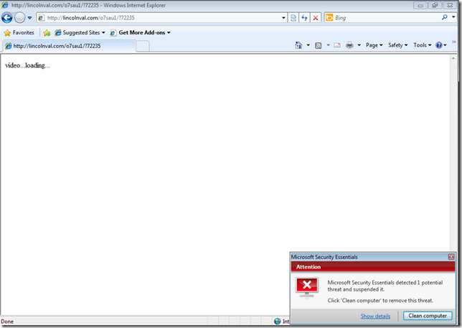This screenshot has width=462, height=328.
Task: Open the Safety menu
Action: [397, 45]
